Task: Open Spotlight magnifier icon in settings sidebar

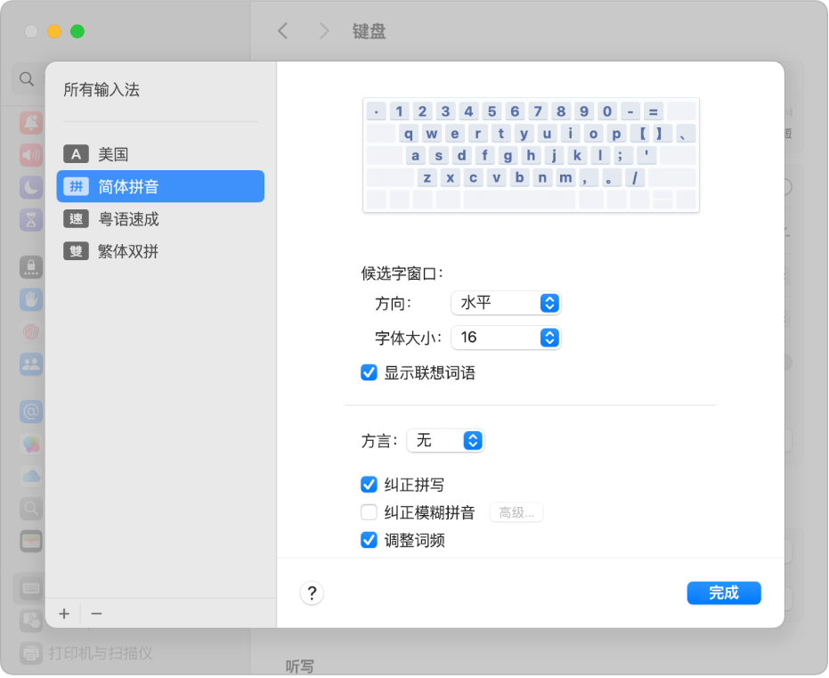Action: tap(31, 509)
